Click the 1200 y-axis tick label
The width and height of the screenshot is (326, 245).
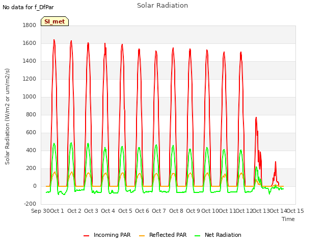[x=30, y=79]
